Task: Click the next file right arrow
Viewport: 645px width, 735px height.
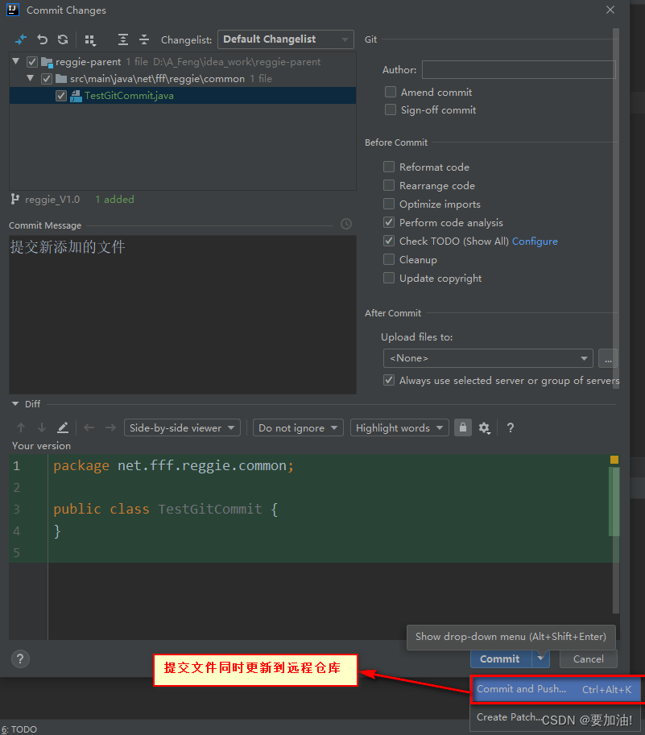Action: click(110, 427)
